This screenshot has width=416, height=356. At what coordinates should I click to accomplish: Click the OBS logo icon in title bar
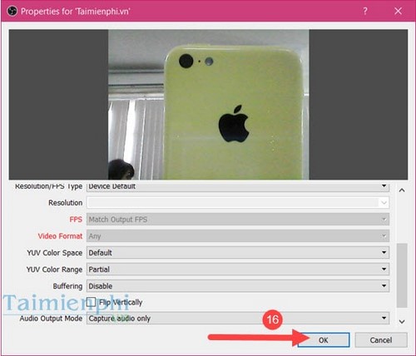pos(12,12)
